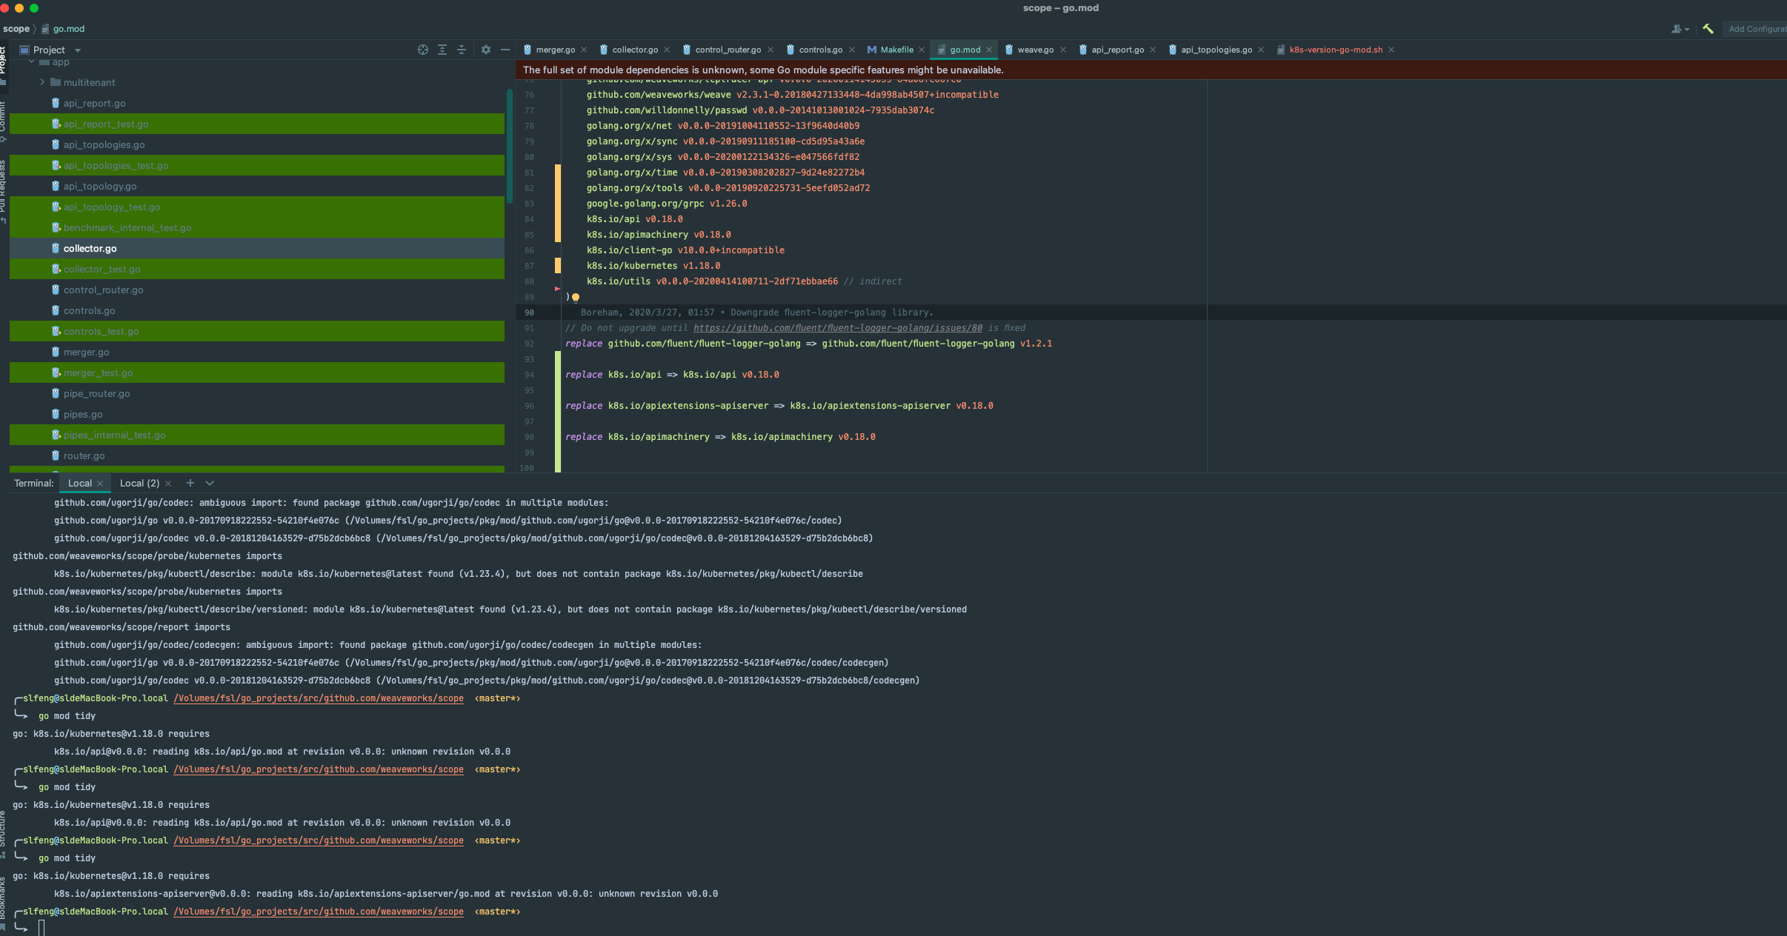
Task: Add a new terminal session with plus
Action: 190,483
